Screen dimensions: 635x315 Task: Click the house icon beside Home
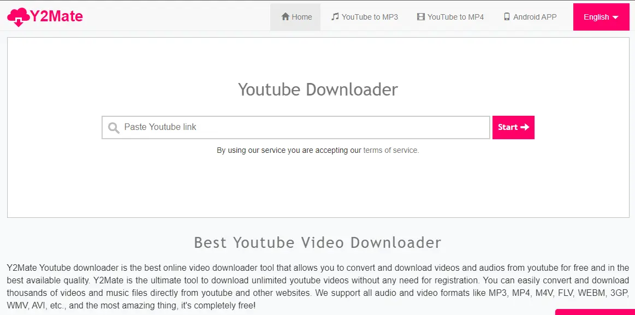(x=285, y=16)
